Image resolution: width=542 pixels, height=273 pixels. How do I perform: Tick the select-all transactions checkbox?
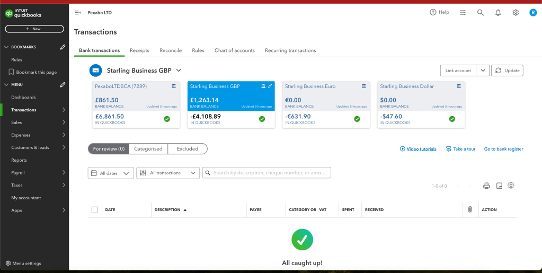[x=95, y=210]
